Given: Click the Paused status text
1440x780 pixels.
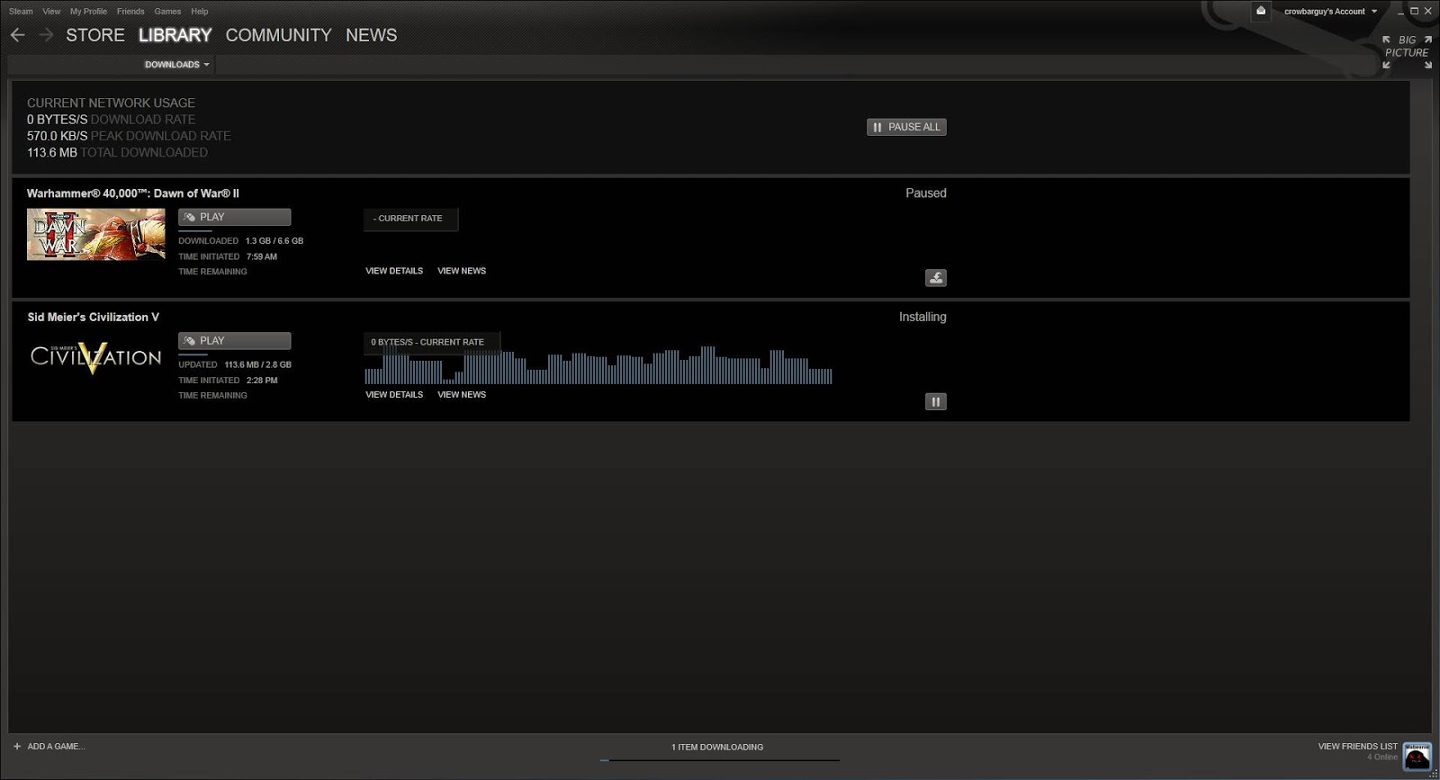Looking at the screenshot, I should tap(925, 193).
